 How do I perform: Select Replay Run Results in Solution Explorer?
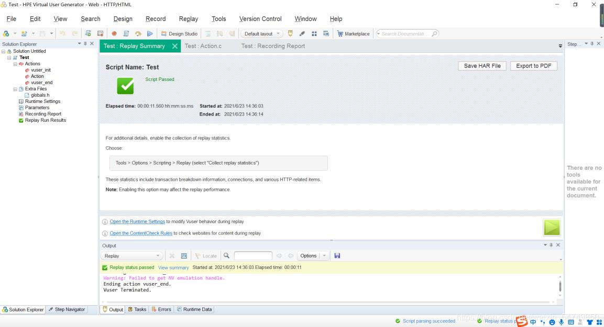[x=45, y=120]
